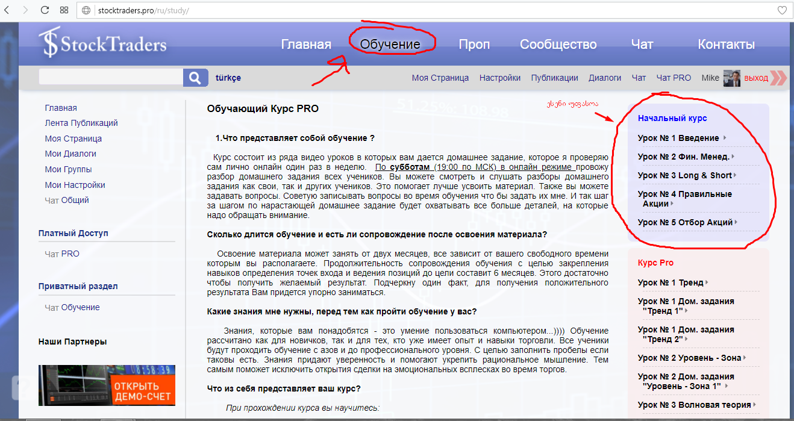Image resolution: width=794 pixels, height=421 pixels.
Task: Open Публикации in the user bar
Action: [x=554, y=78]
